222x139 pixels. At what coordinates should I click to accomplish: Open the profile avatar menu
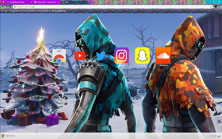[x=216, y=7]
